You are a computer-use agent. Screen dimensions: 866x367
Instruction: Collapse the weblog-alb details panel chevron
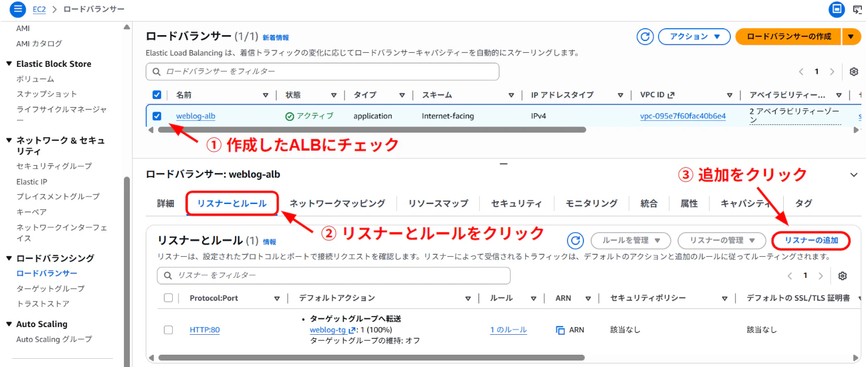click(x=854, y=175)
